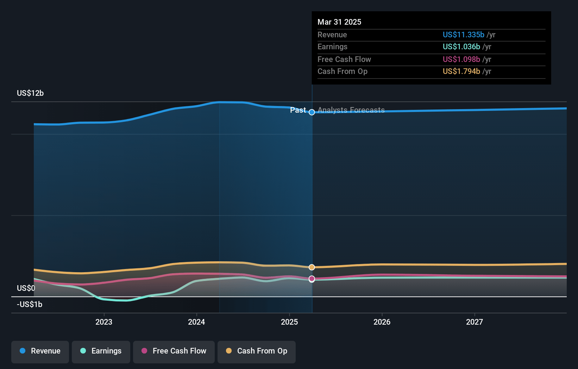Toggle the Earnings legend button
Viewport: 578px width, 369px height.
[101, 352]
